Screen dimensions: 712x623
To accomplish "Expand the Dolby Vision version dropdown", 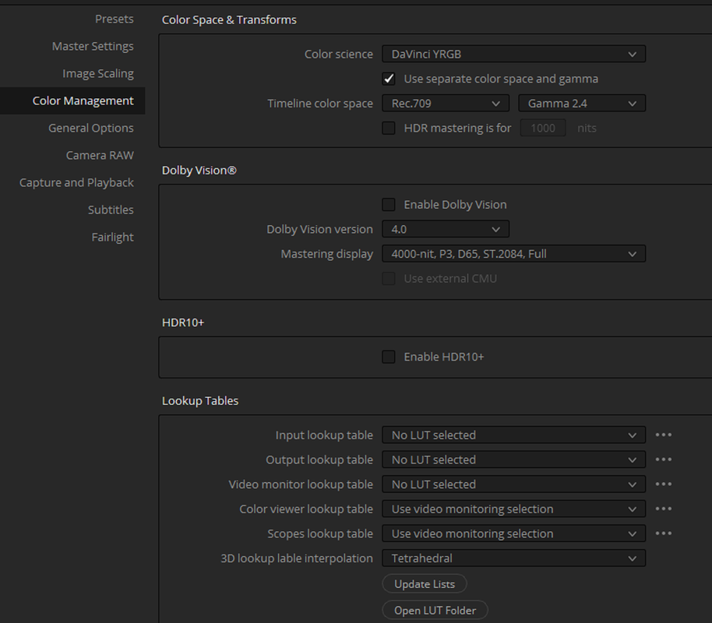I will (x=446, y=229).
